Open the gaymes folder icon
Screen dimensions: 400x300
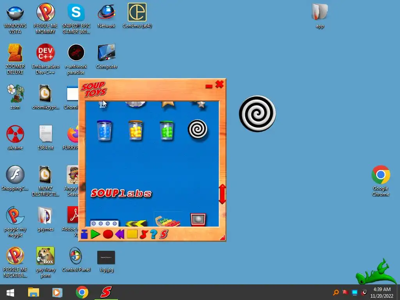coord(45,219)
